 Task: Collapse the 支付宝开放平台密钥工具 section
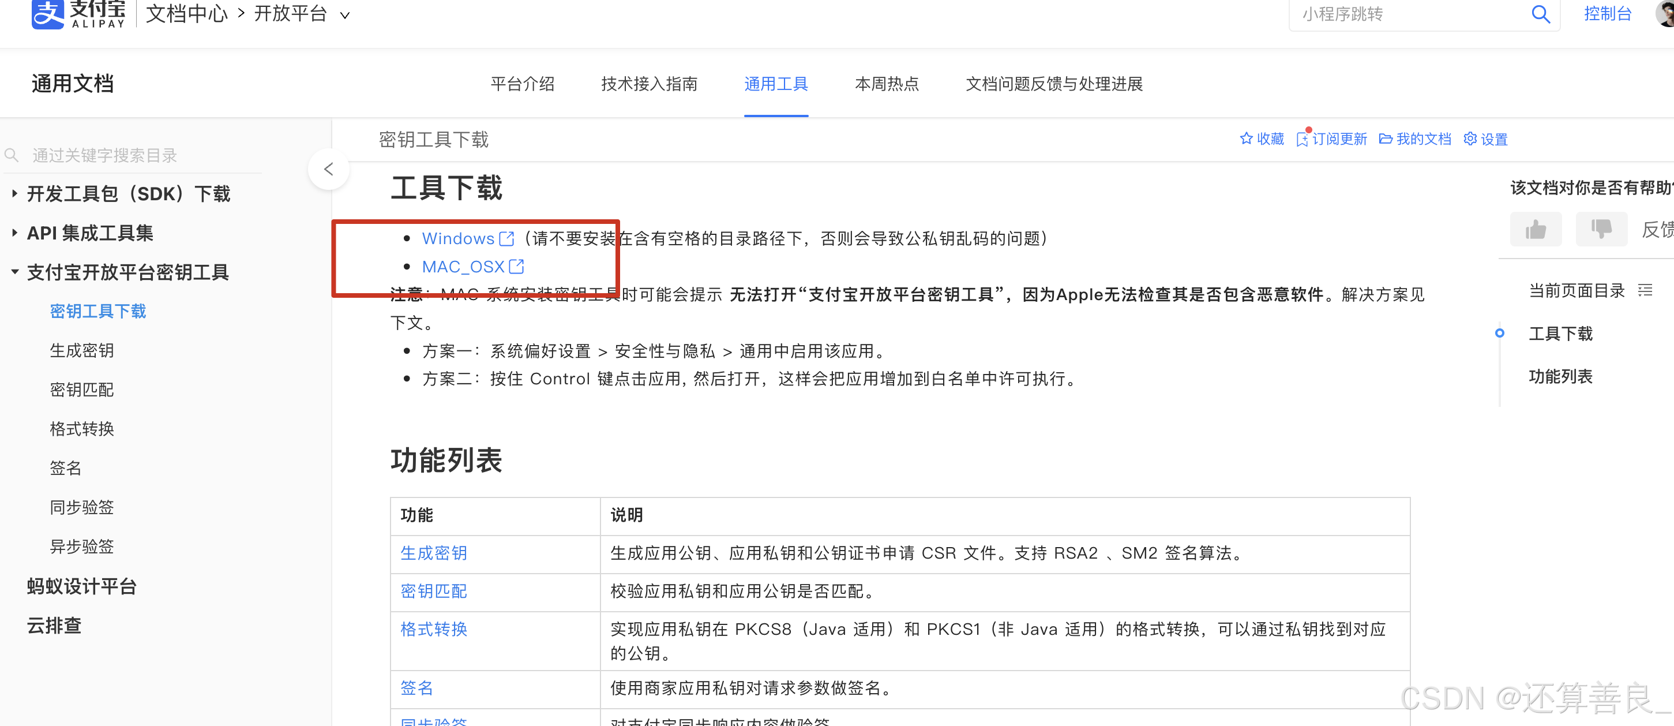point(15,272)
